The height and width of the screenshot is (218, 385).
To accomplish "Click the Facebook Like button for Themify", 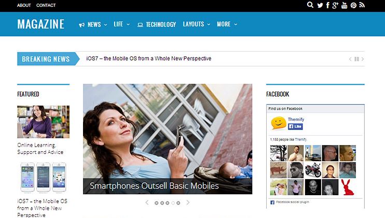I will (295, 126).
